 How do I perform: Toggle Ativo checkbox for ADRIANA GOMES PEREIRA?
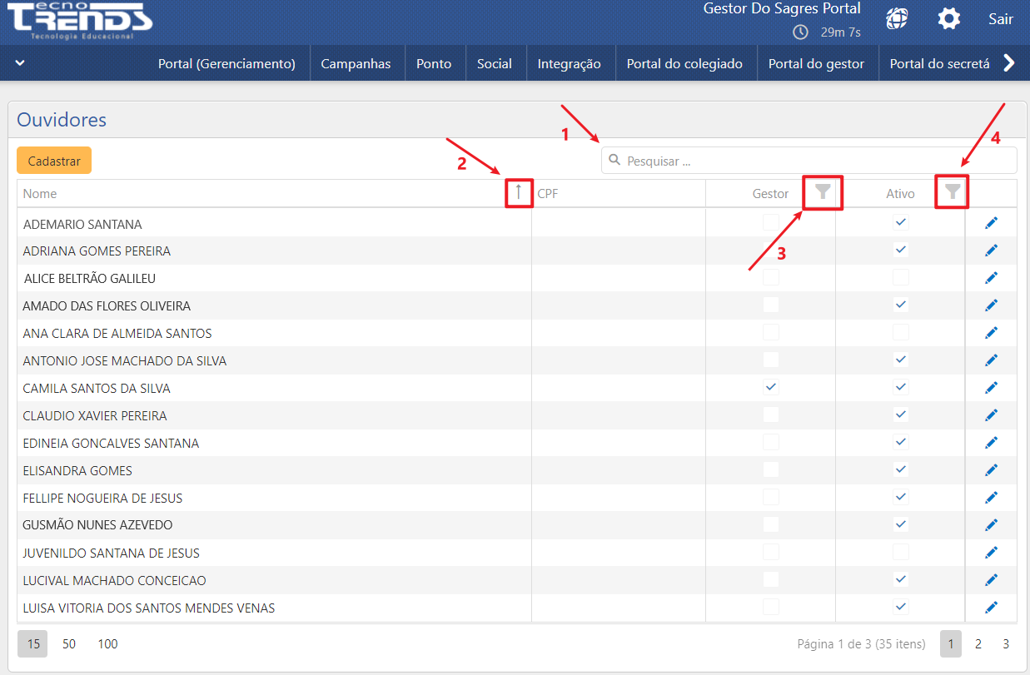(x=900, y=250)
